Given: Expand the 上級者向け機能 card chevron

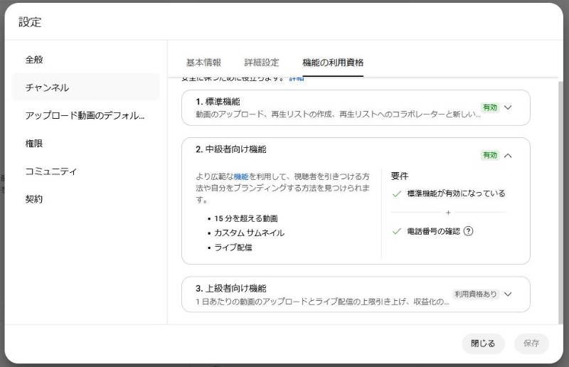Looking at the screenshot, I should (508, 294).
